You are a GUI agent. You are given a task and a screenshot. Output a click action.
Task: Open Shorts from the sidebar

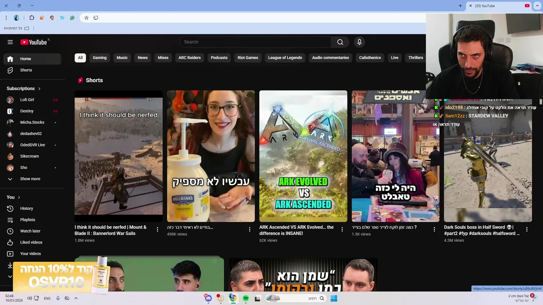32,70
